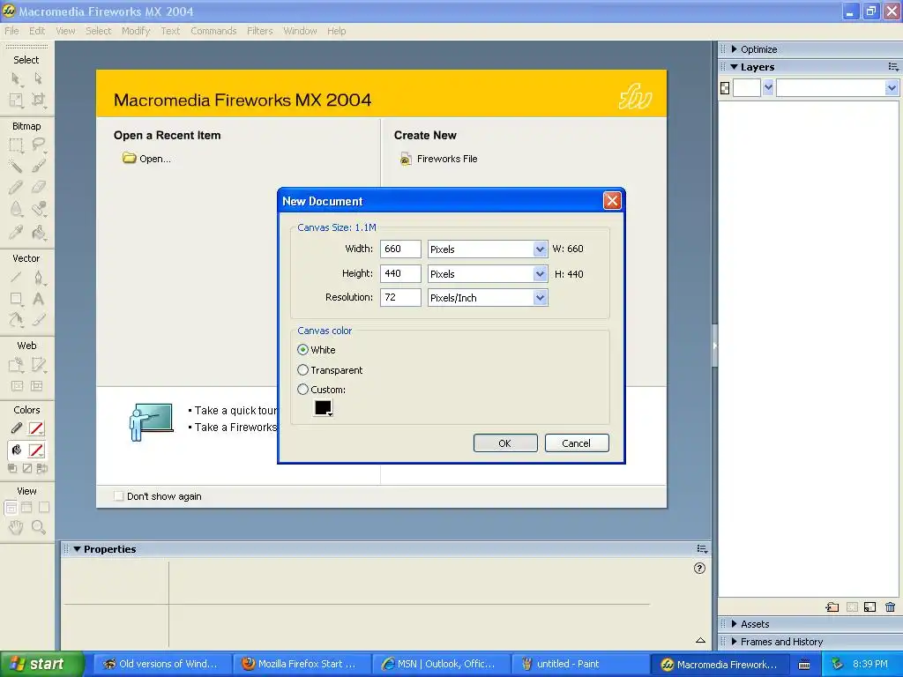Expand the Frames and History panel
Image resolution: width=903 pixels, height=677 pixels.
tap(735, 642)
